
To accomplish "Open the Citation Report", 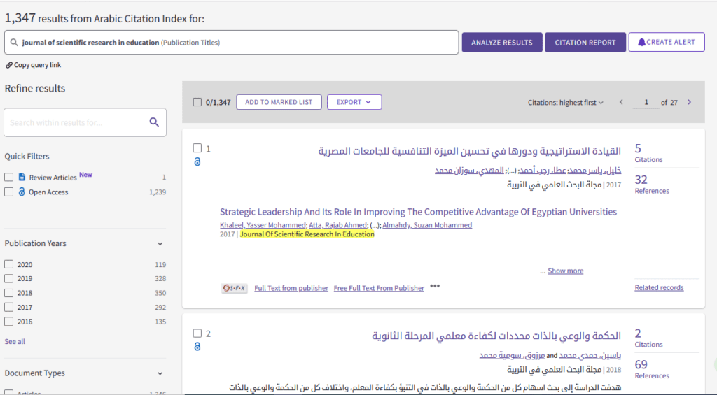I will tap(585, 43).
